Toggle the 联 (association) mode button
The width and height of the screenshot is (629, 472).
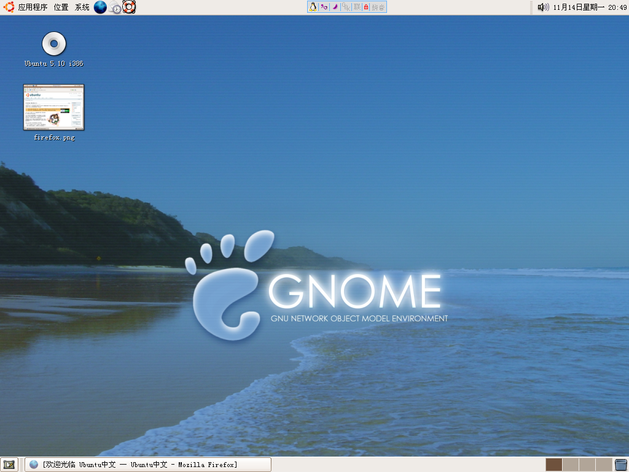pos(357,7)
